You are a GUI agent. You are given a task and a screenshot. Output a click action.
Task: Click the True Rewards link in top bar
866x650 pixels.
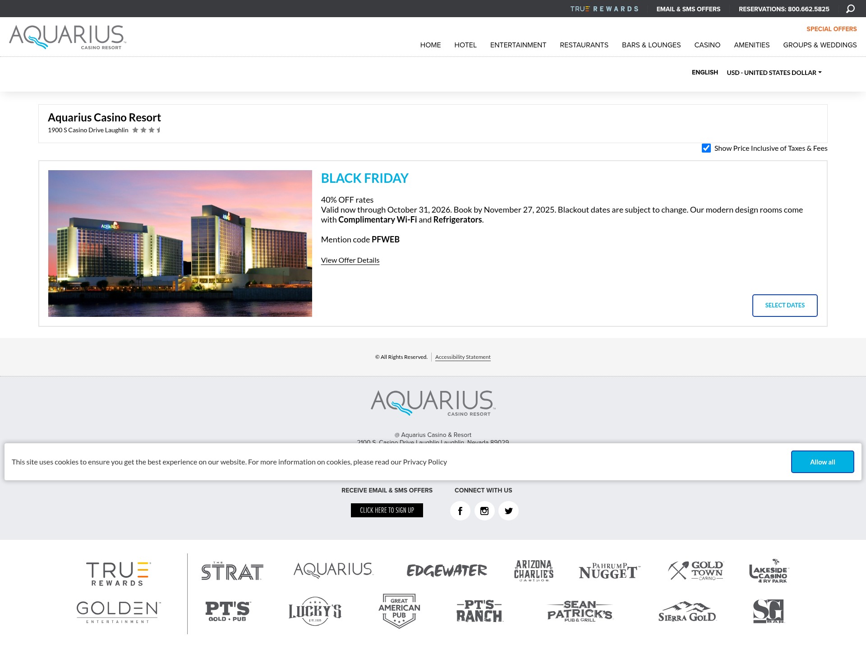point(604,9)
